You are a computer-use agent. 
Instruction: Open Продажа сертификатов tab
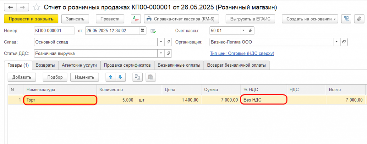pos(127,65)
